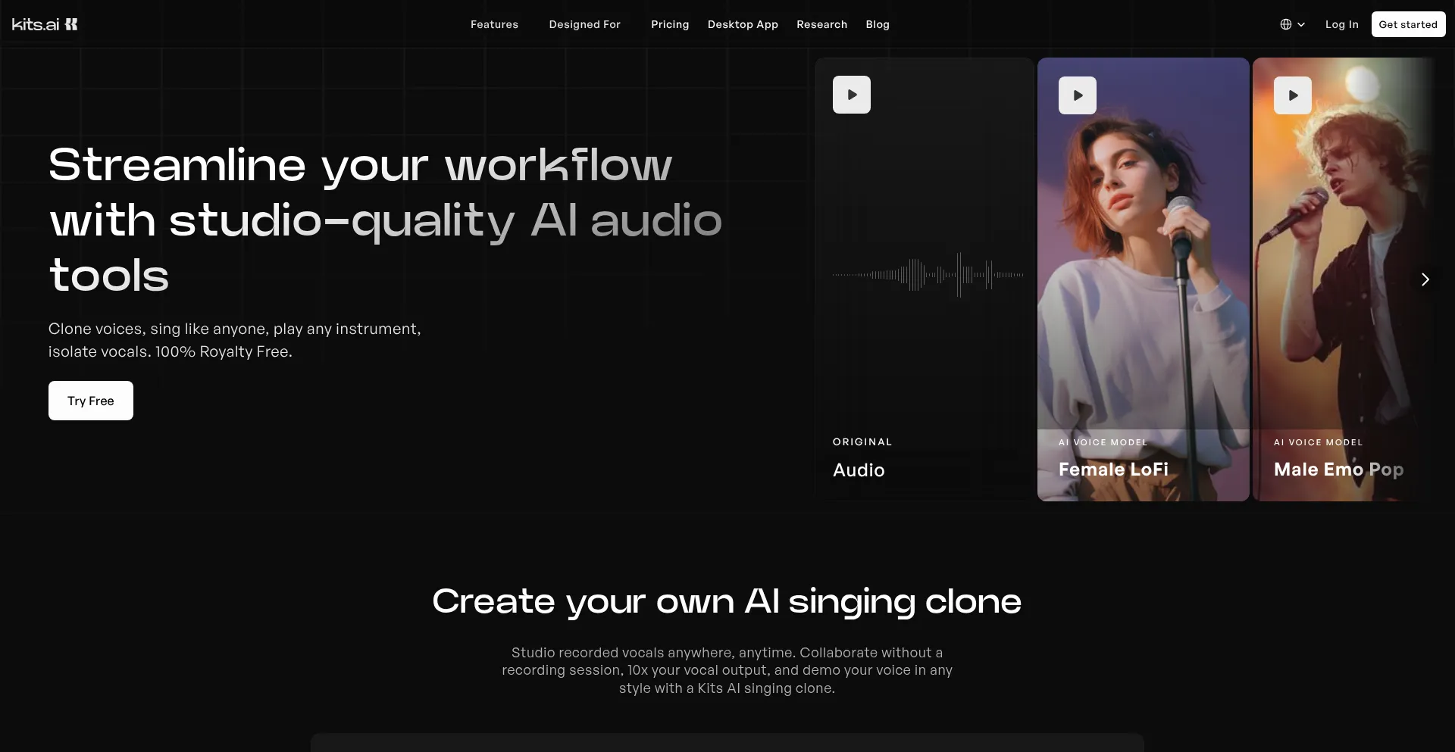Open the Features menu
1455x752 pixels.
pyautogui.click(x=494, y=24)
